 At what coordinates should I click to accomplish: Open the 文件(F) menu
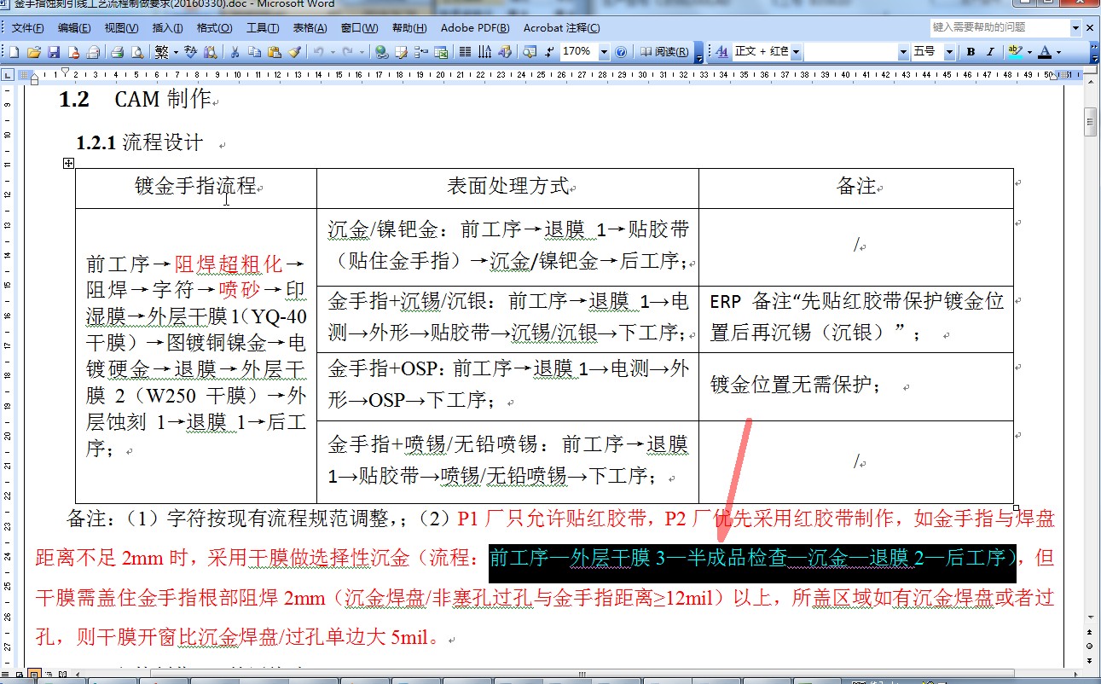29,28
